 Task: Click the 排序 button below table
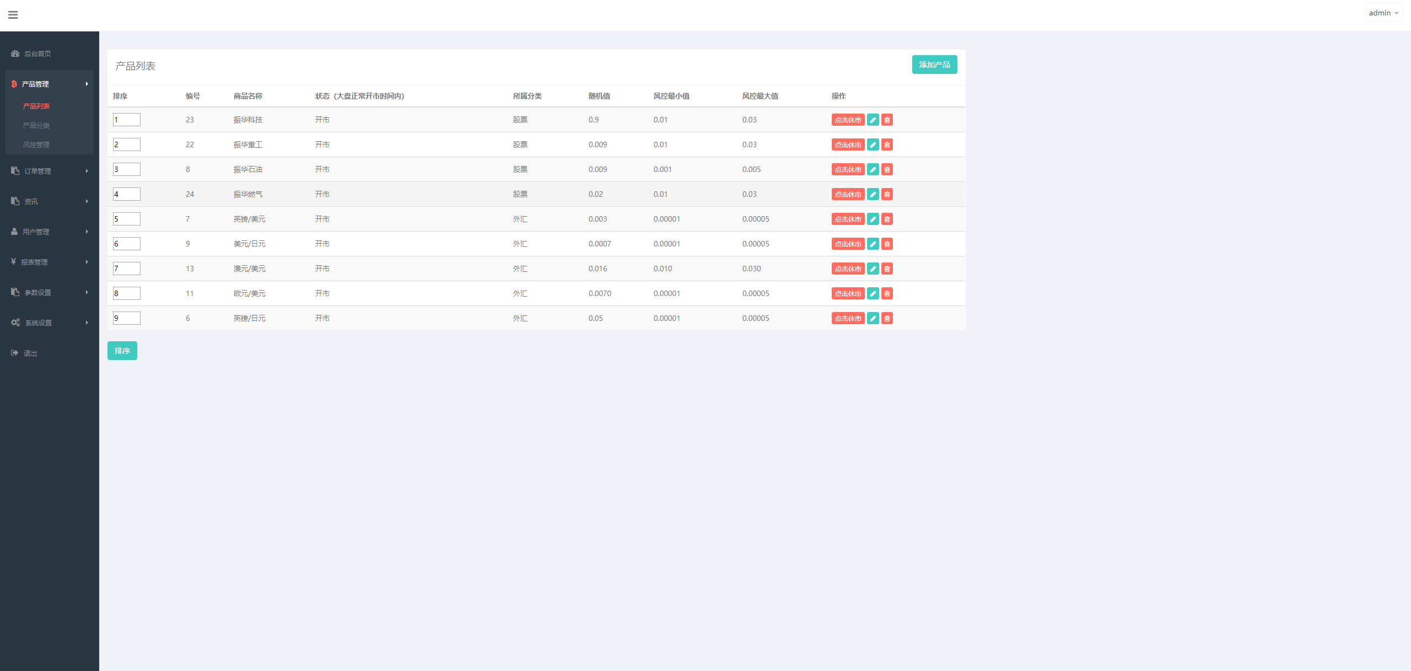122,351
